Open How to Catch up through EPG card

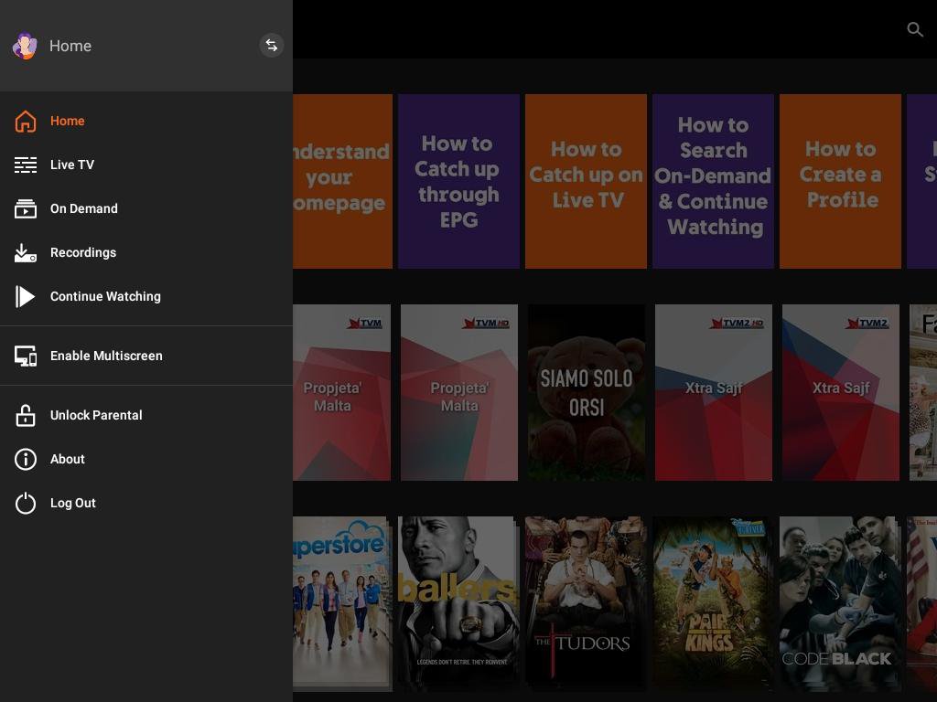pos(458,182)
